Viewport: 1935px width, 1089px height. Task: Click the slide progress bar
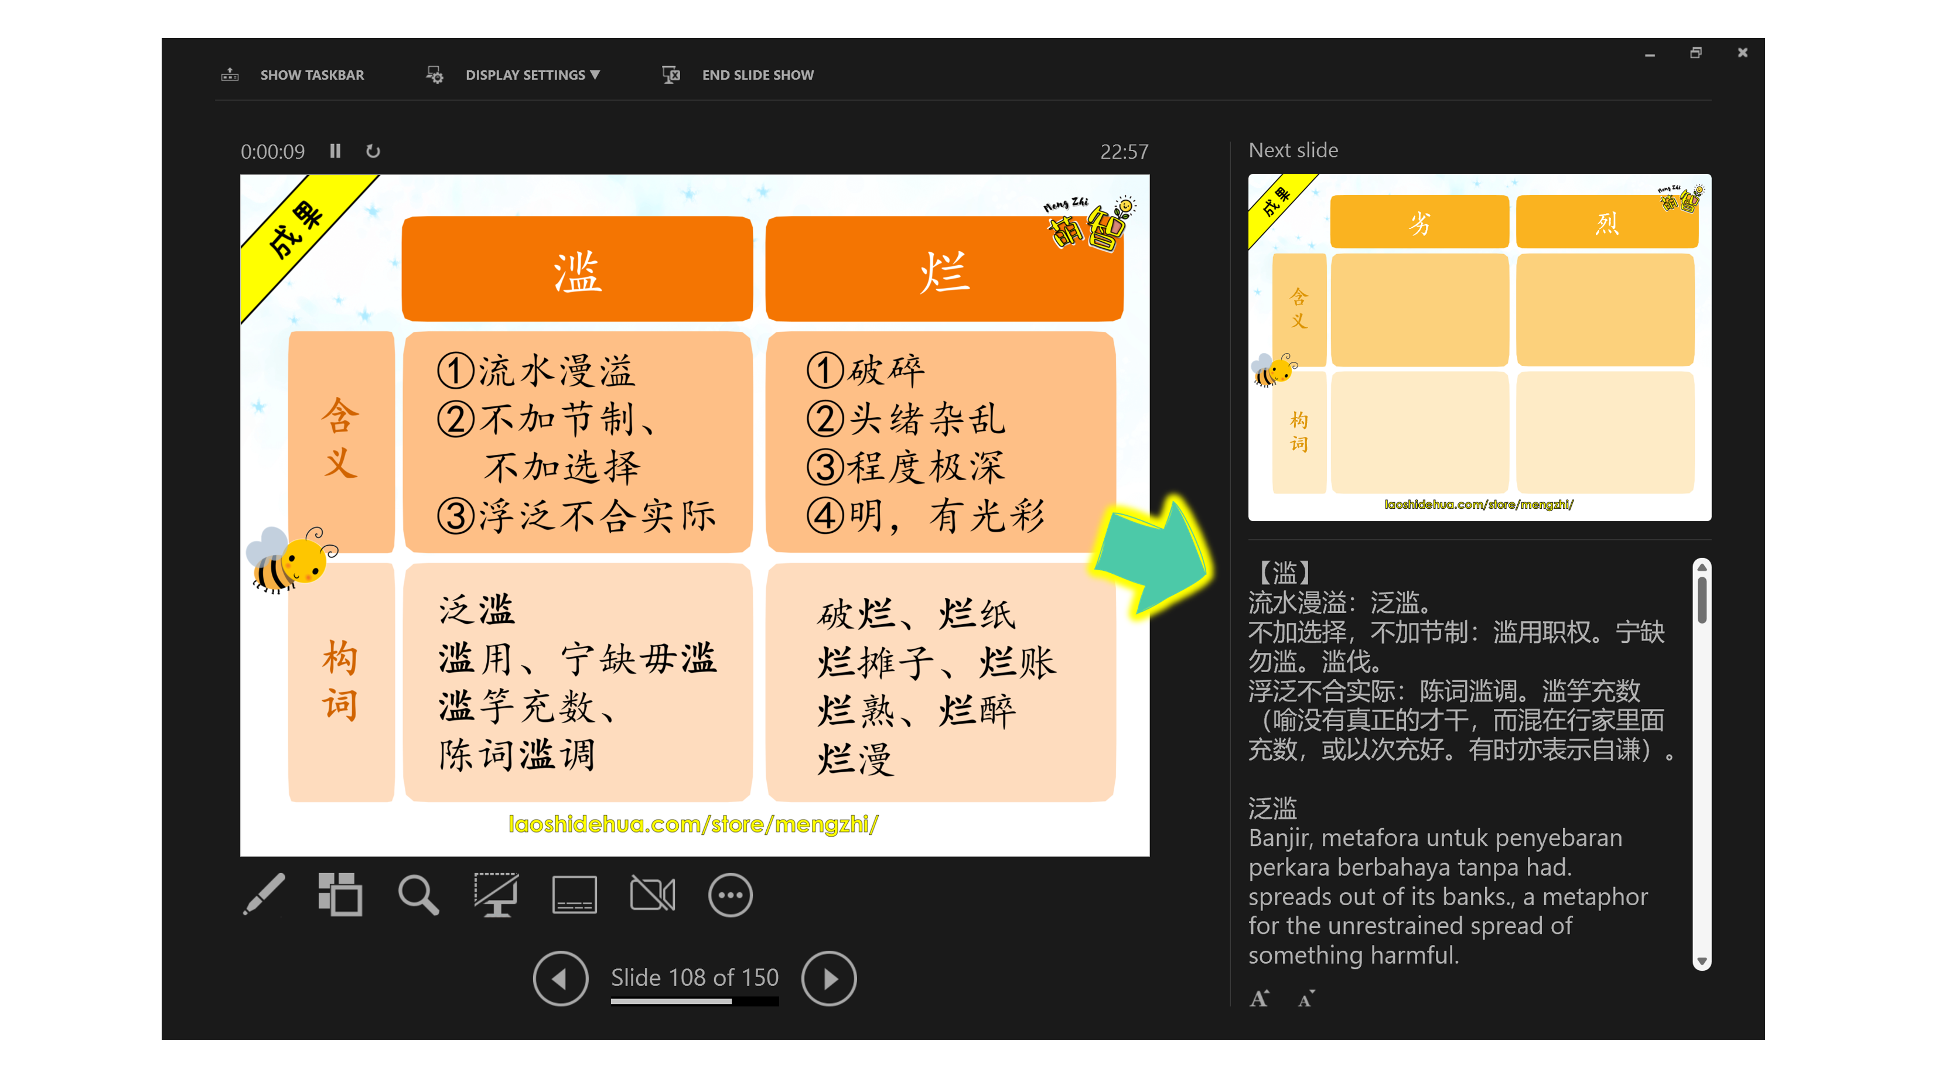[694, 1001]
